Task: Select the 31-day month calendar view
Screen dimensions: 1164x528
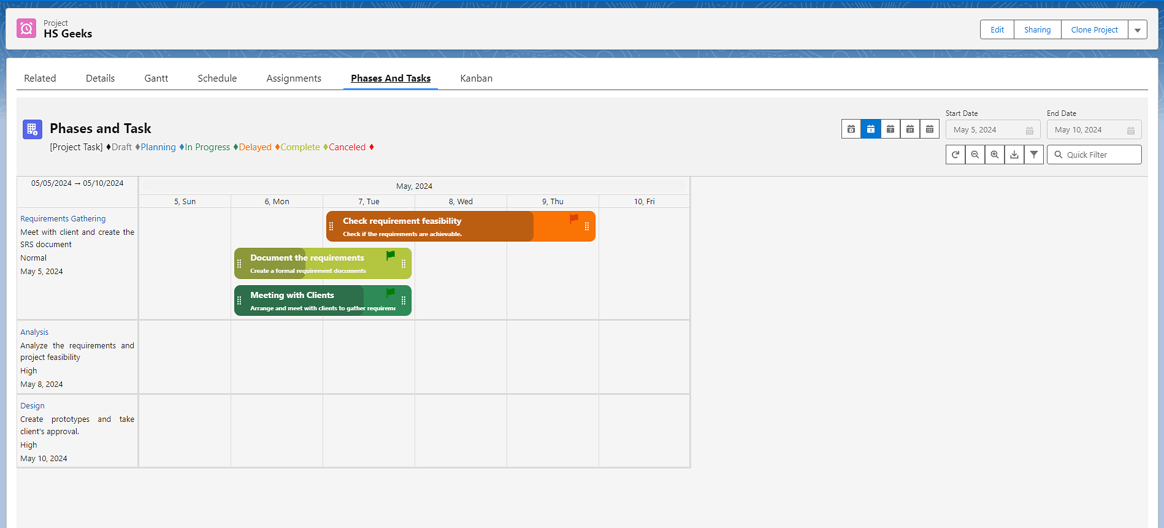Action: click(x=909, y=129)
